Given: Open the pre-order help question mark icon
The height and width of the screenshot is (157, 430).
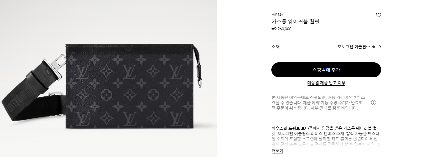Looking at the screenshot, I should click(374, 102).
